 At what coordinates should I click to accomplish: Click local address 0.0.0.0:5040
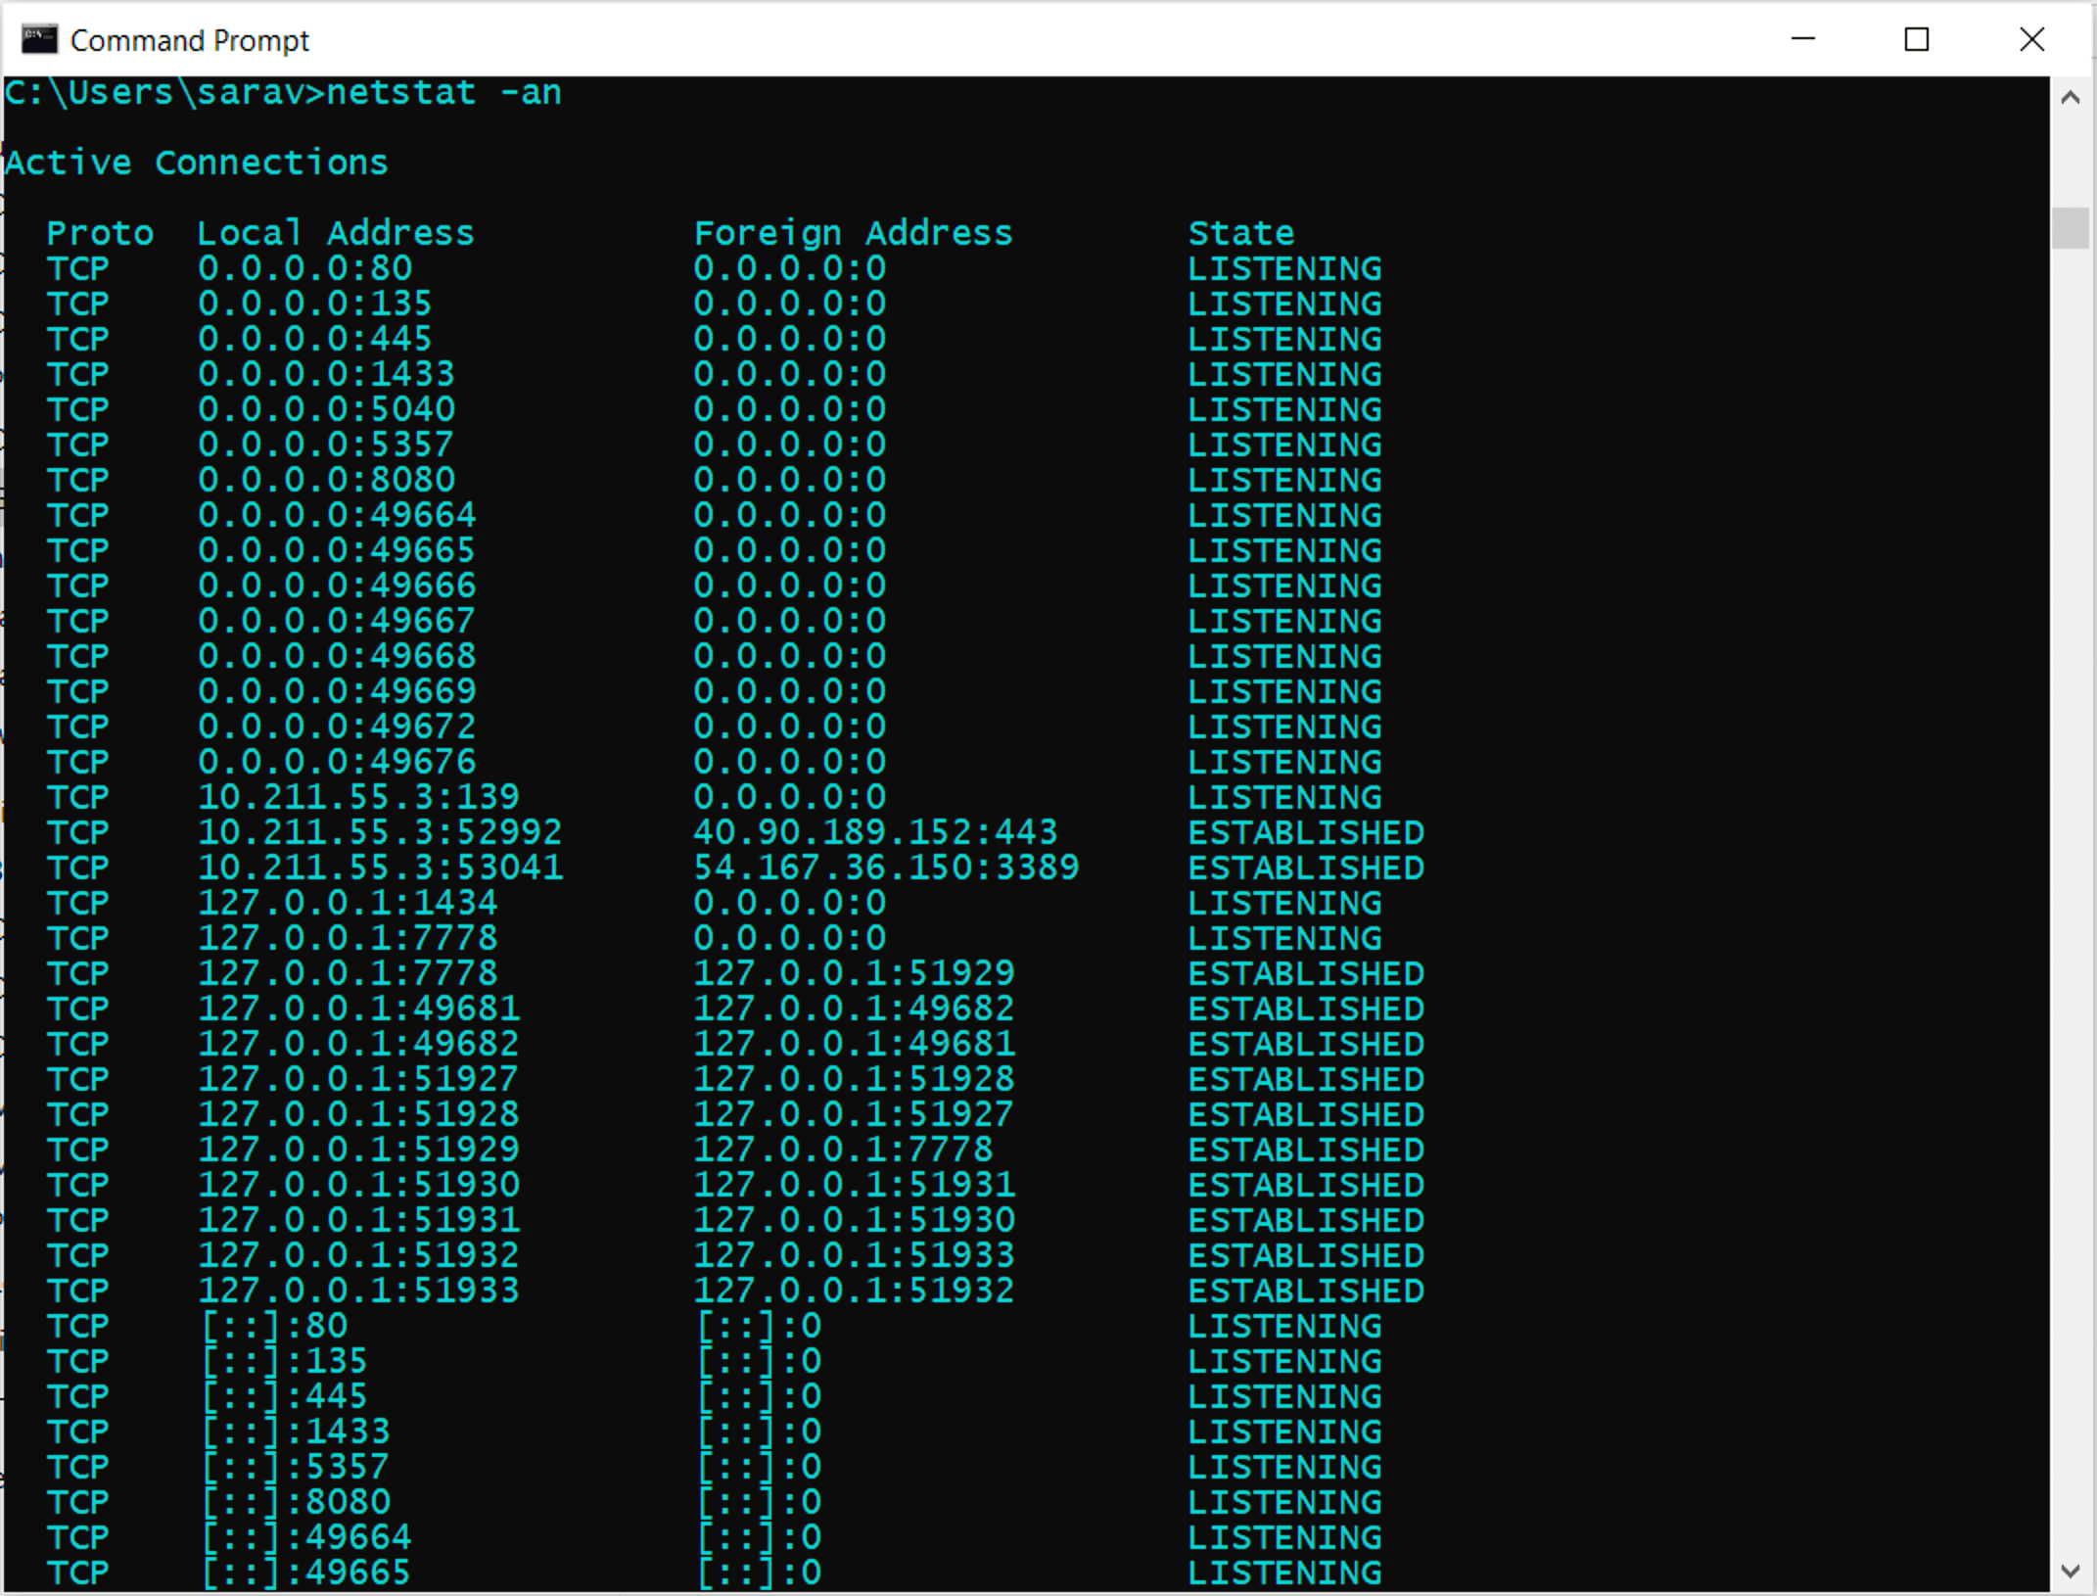pos(326,409)
